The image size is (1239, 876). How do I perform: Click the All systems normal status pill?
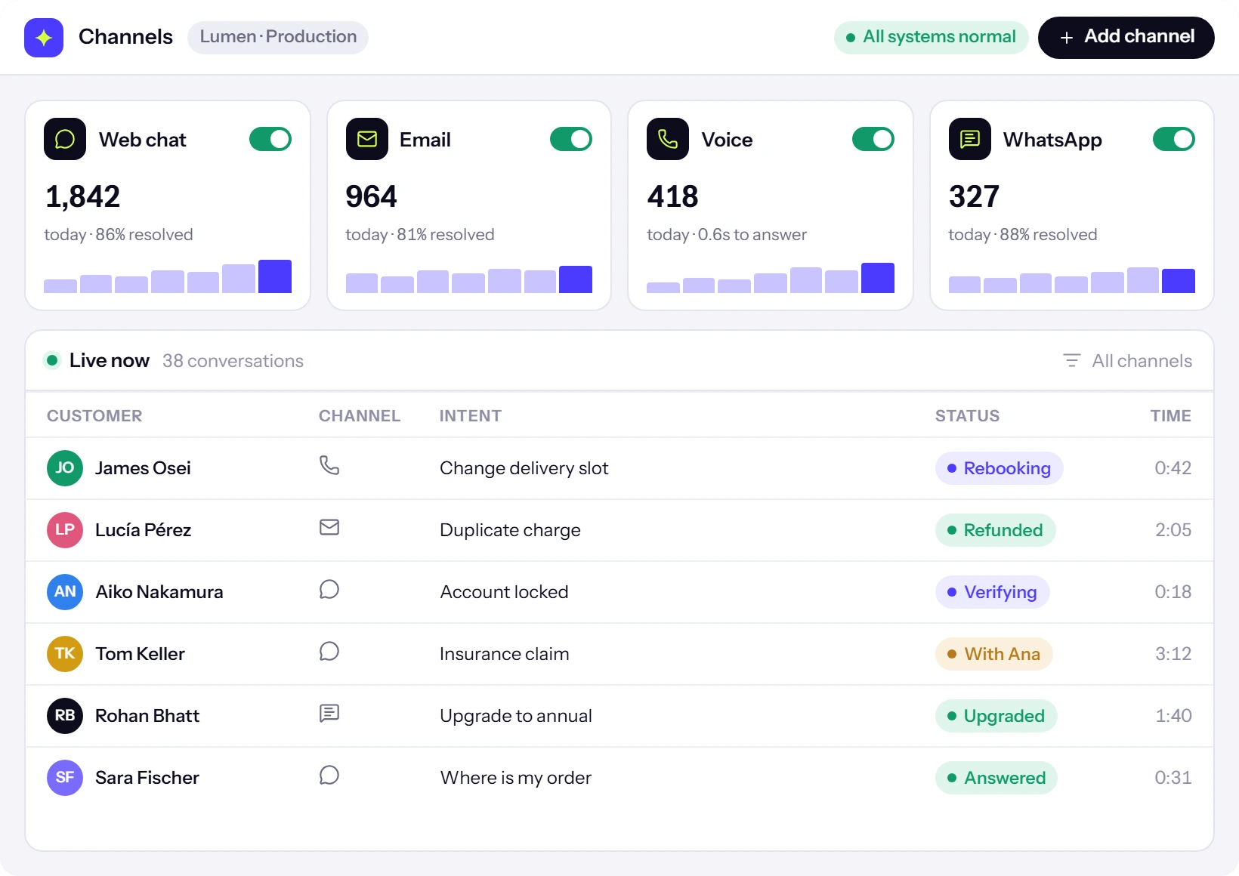tap(931, 37)
